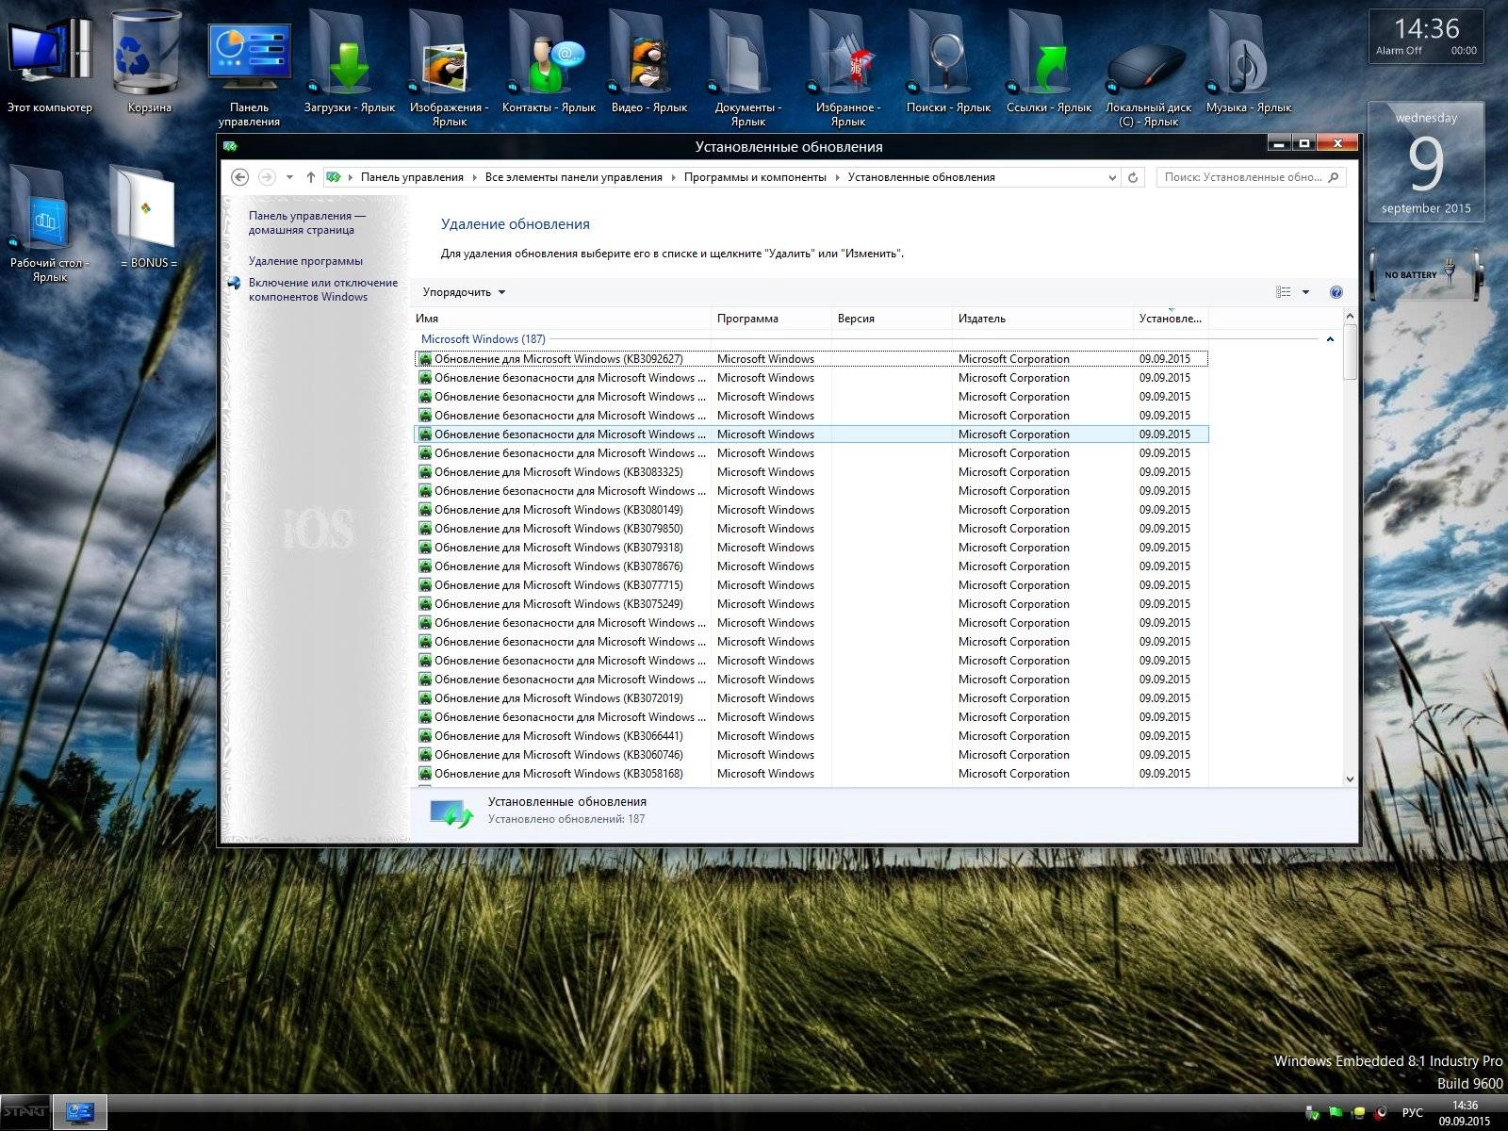This screenshot has height=1131, width=1508.
Task: Expand the address bar history dropdown
Action: pyautogui.click(x=1112, y=177)
